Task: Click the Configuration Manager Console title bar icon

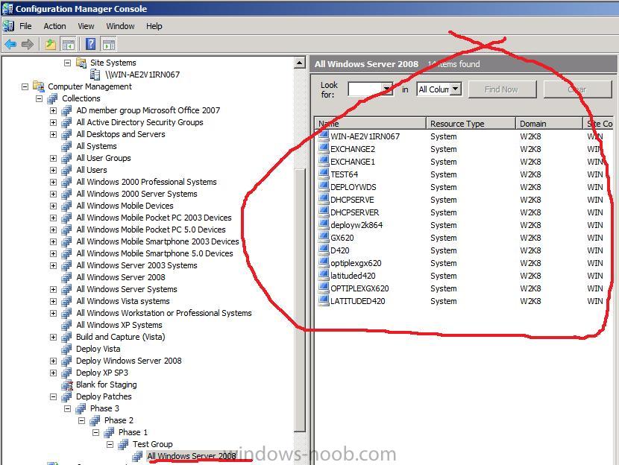Action: pos(7,8)
